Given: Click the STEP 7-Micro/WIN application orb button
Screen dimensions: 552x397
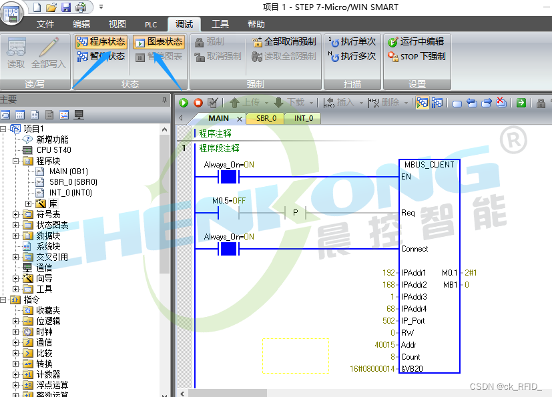Looking at the screenshot, I should point(11,13).
